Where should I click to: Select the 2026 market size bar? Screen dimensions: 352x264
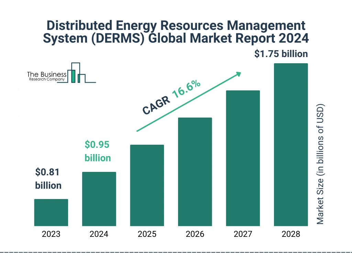[x=195, y=172]
